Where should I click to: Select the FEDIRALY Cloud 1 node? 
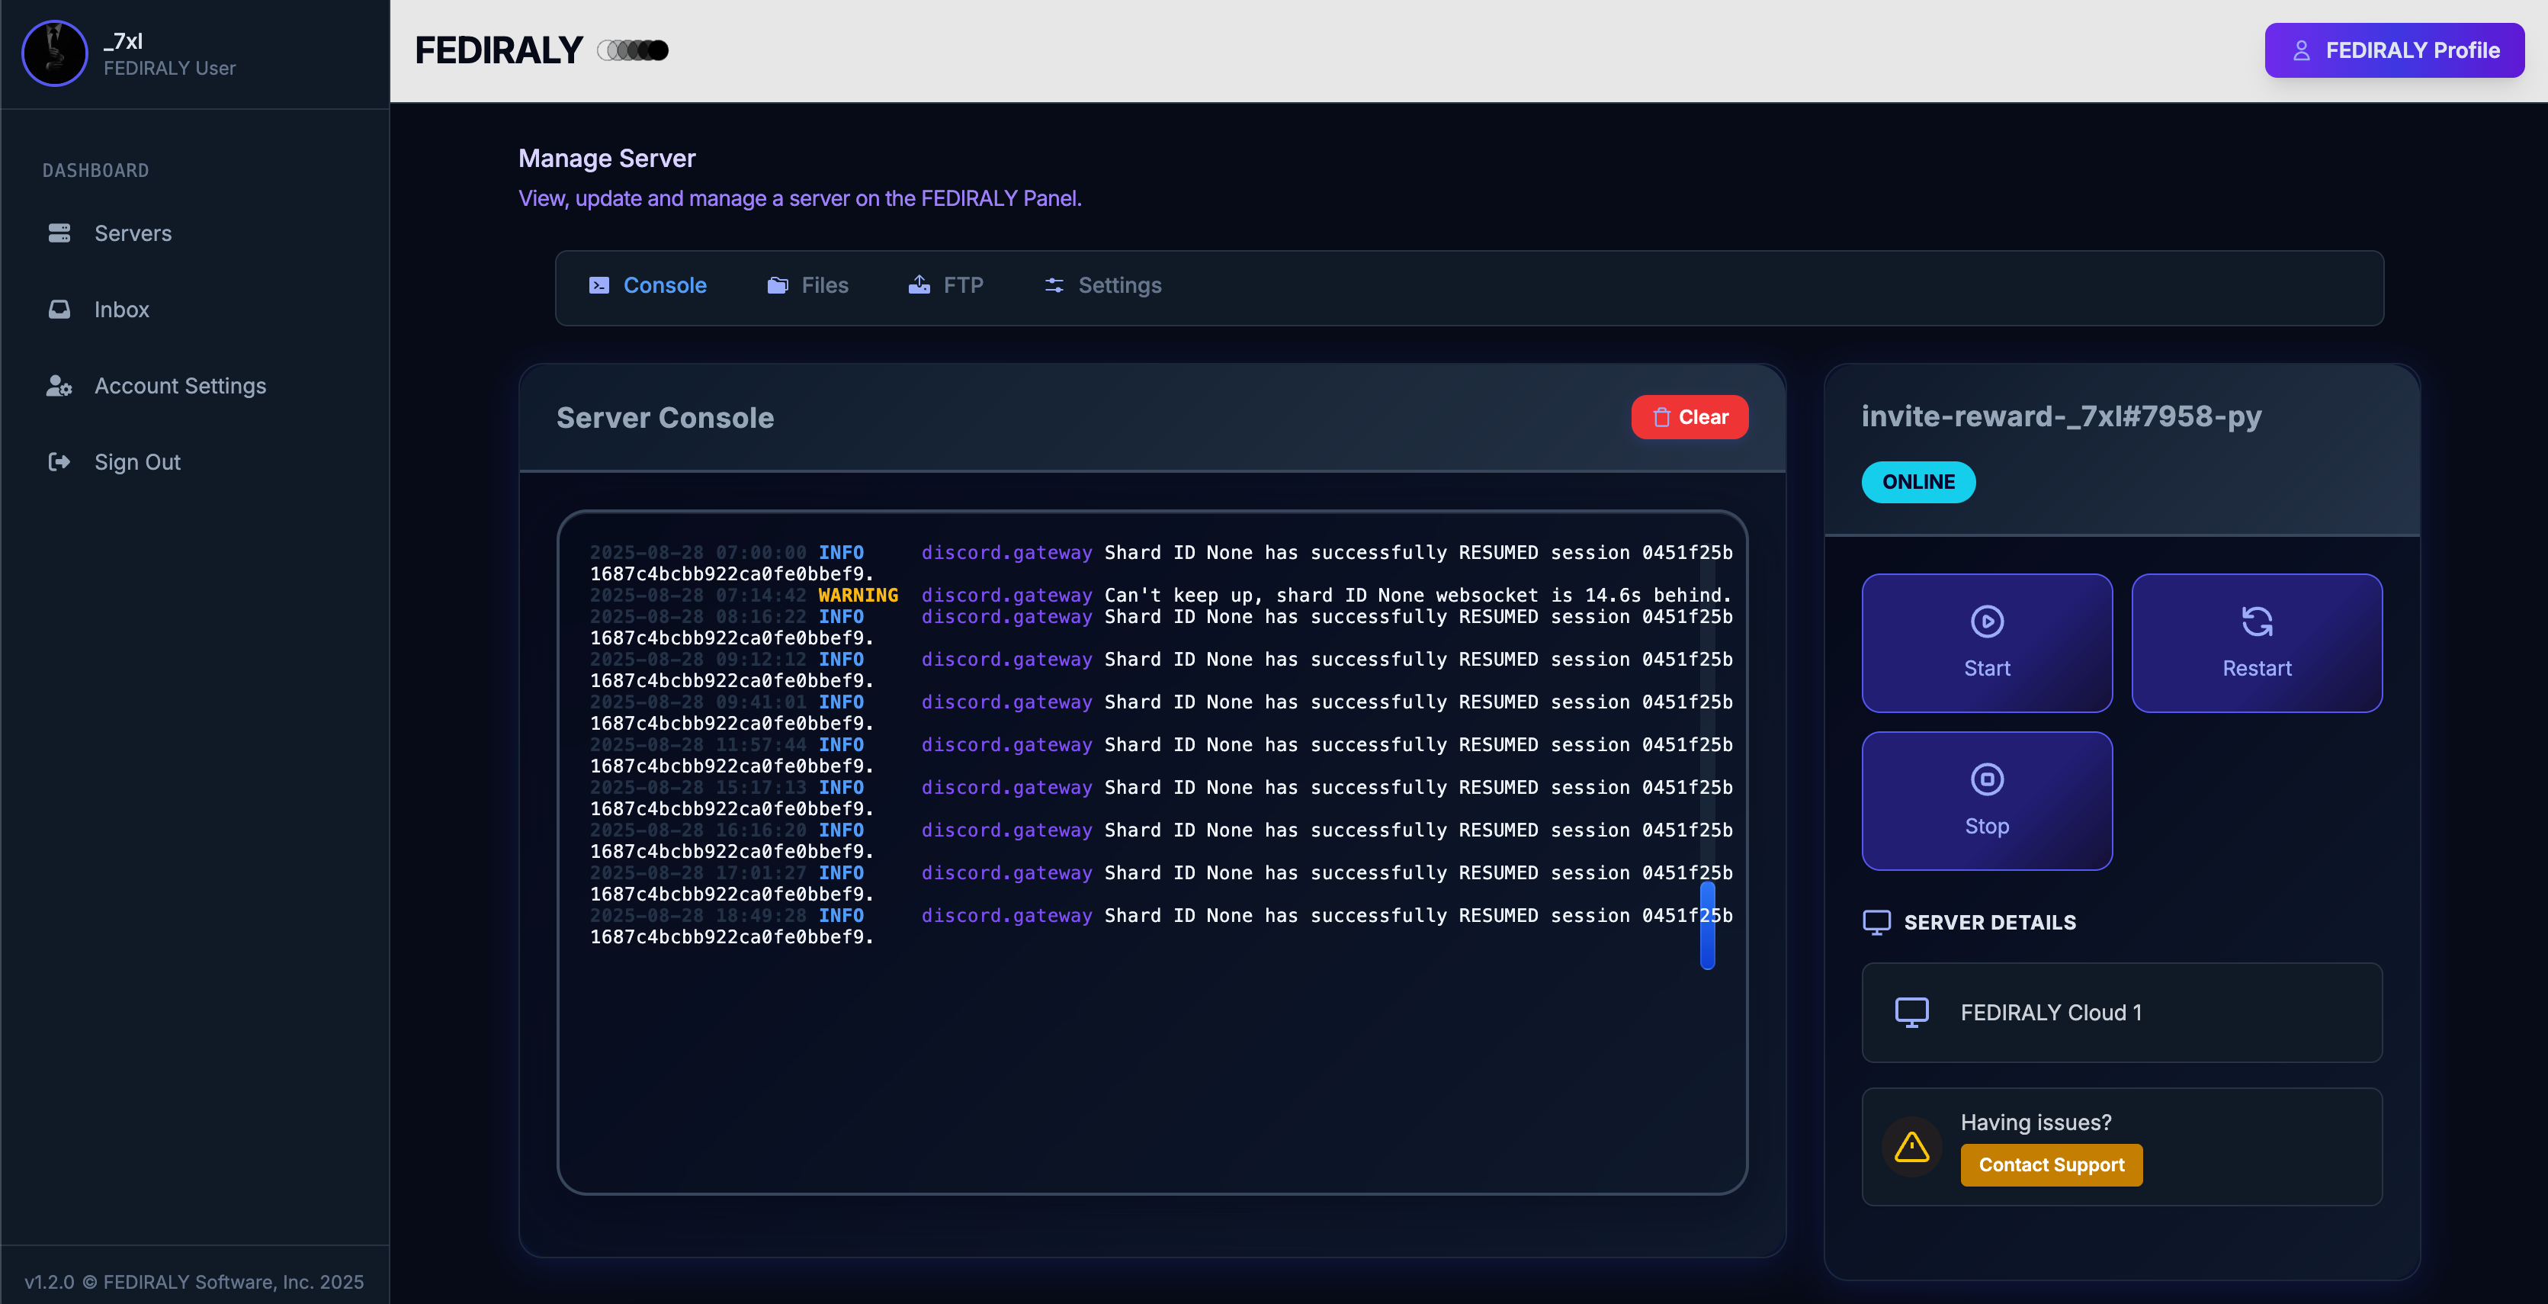click(x=2123, y=1013)
